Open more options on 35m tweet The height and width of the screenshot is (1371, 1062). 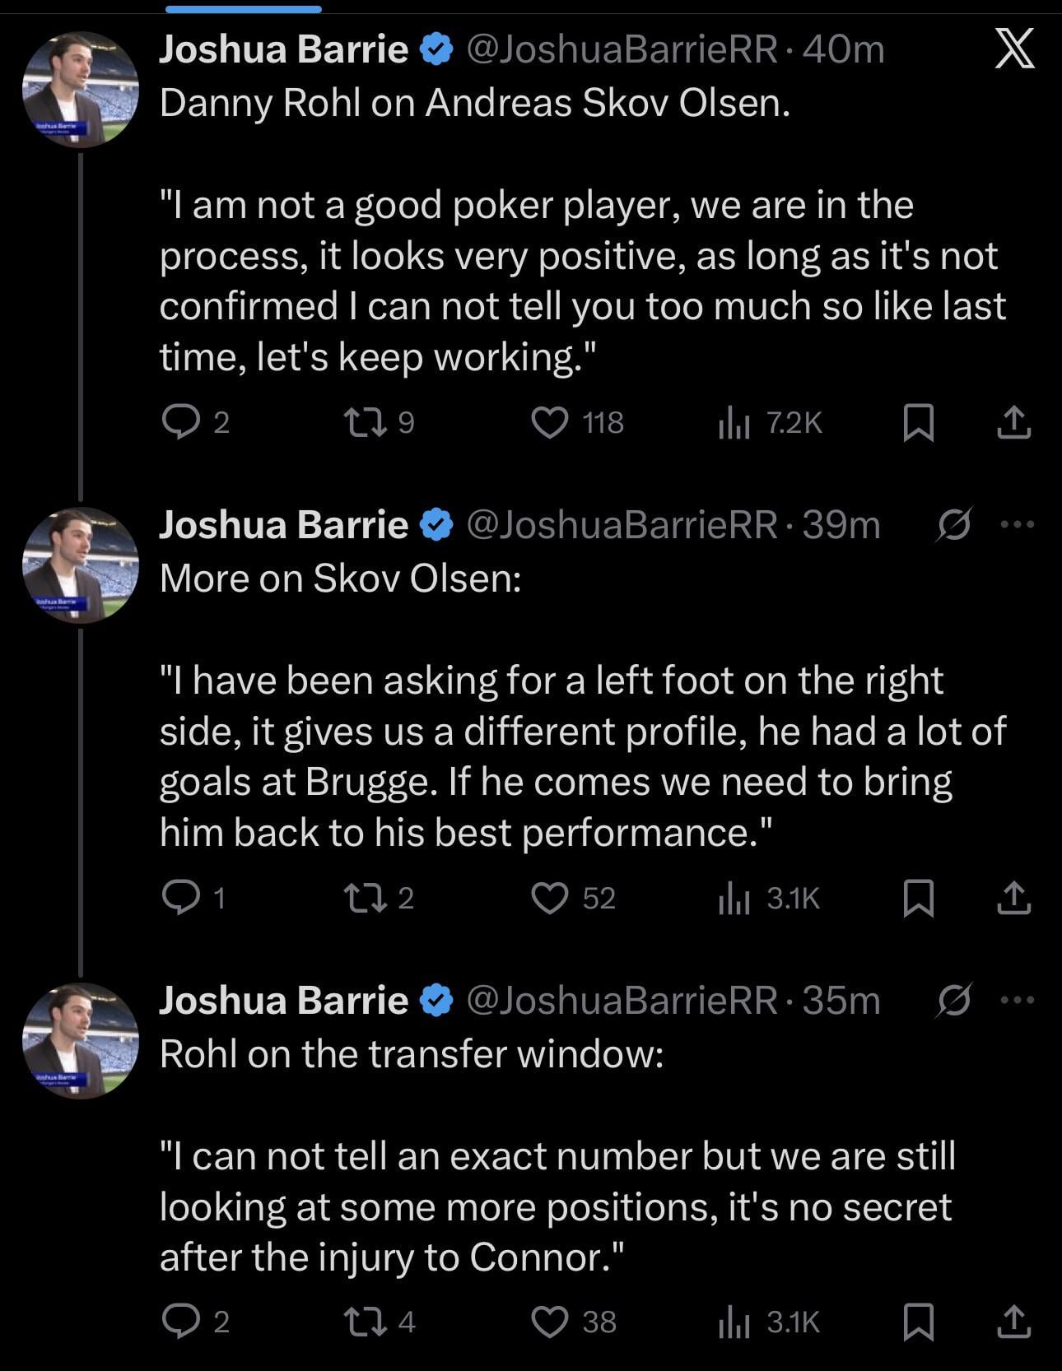(x=1018, y=1000)
